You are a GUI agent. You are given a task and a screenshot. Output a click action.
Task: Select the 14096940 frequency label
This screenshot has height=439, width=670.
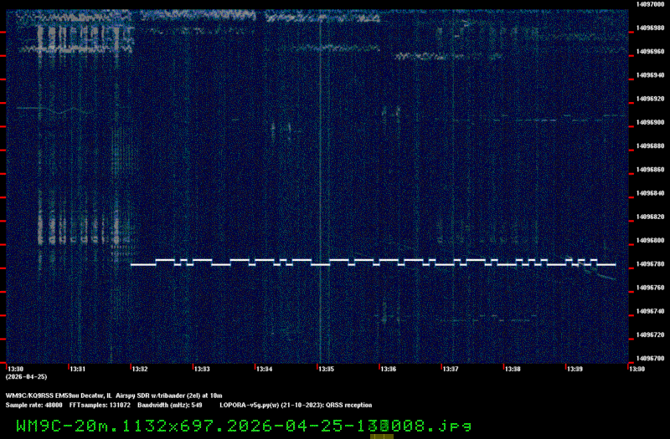coord(650,75)
